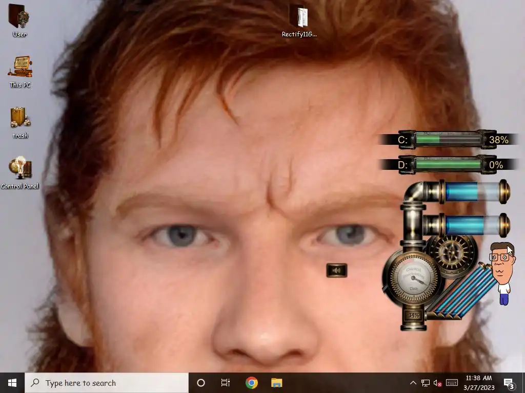Click the 34% brass label plate
This screenshot has width=525, height=393.
click(414, 315)
